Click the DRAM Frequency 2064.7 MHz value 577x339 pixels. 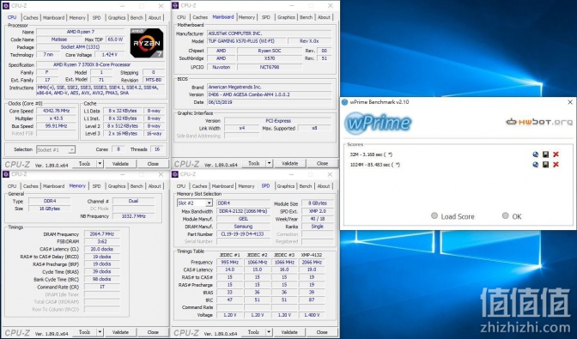[x=102, y=233]
